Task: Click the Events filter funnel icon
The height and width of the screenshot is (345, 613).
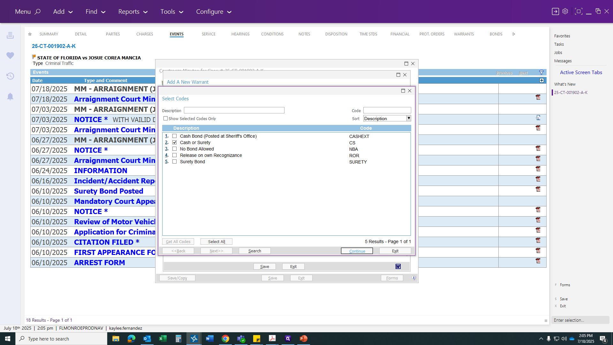Action: [x=541, y=72]
